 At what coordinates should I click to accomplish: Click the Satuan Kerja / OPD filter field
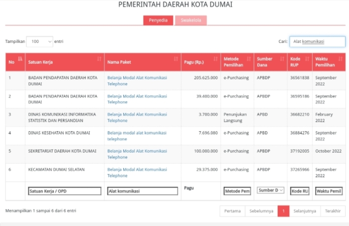point(65,191)
